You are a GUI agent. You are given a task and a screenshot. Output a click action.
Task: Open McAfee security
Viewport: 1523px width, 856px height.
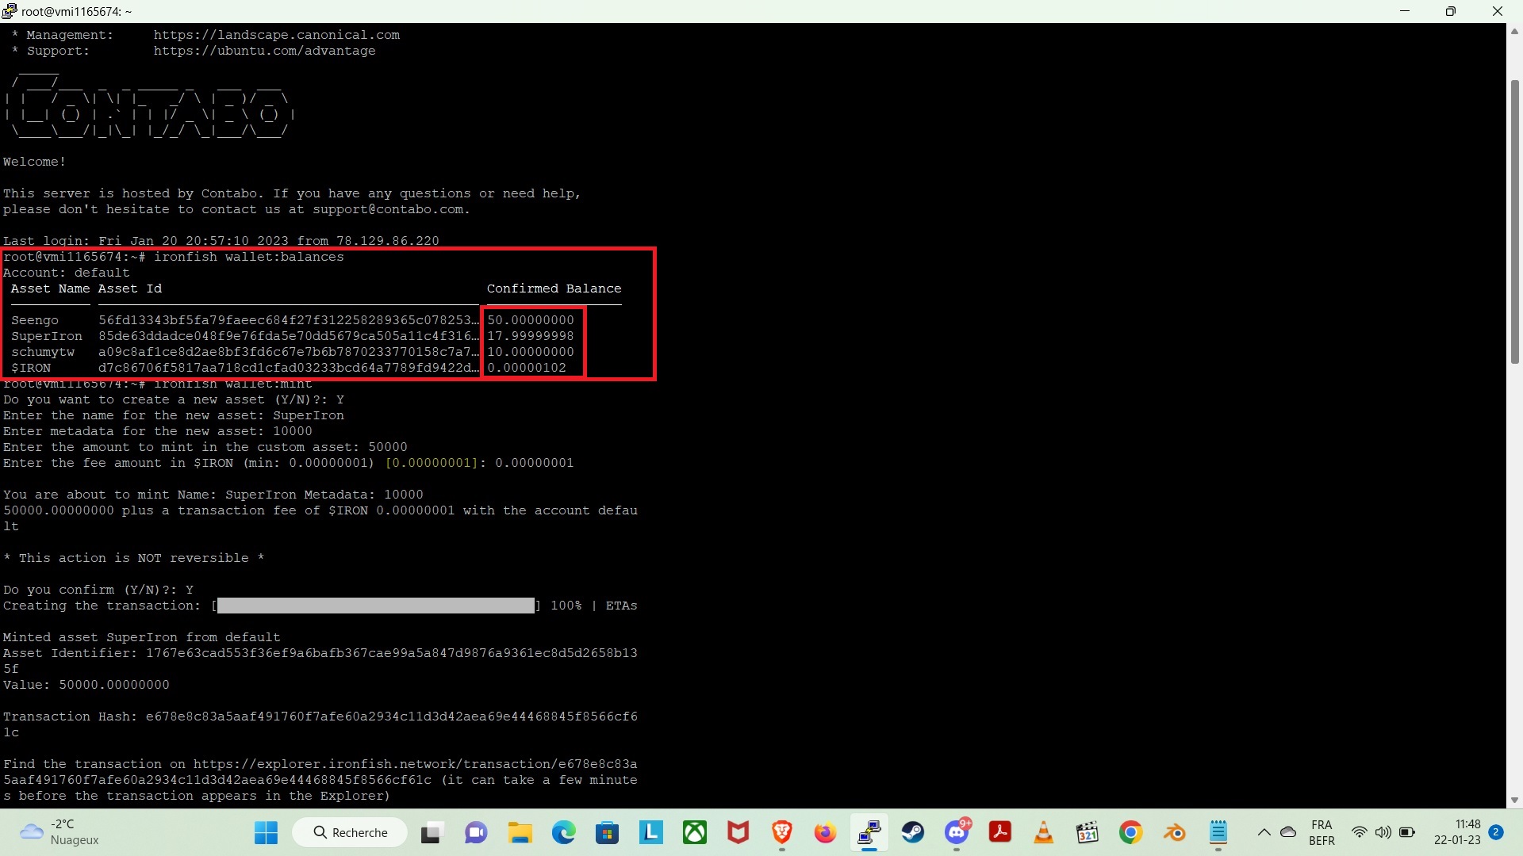738,832
